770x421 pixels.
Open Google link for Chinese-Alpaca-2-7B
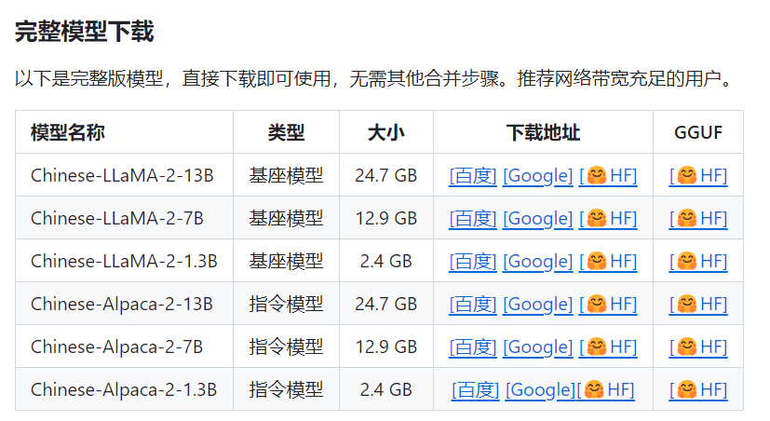537,347
